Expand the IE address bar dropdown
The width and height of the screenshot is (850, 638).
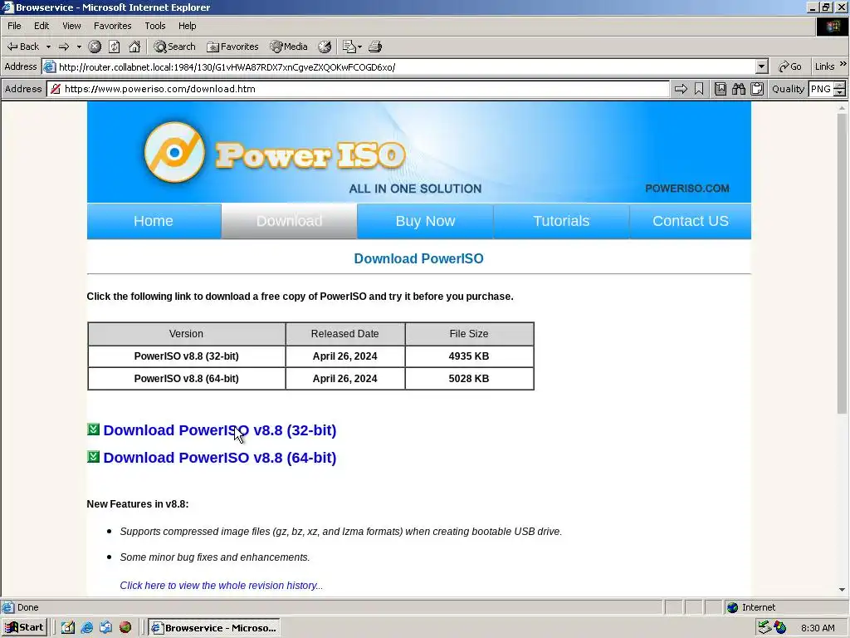click(762, 66)
